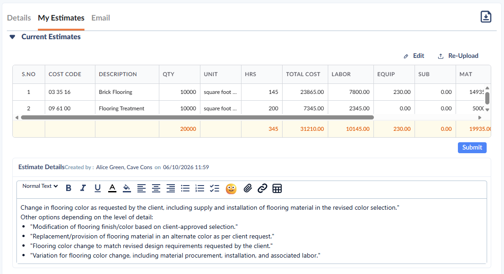Click the Re-Upload arrow icon
The image size is (504, 274).
441,56
